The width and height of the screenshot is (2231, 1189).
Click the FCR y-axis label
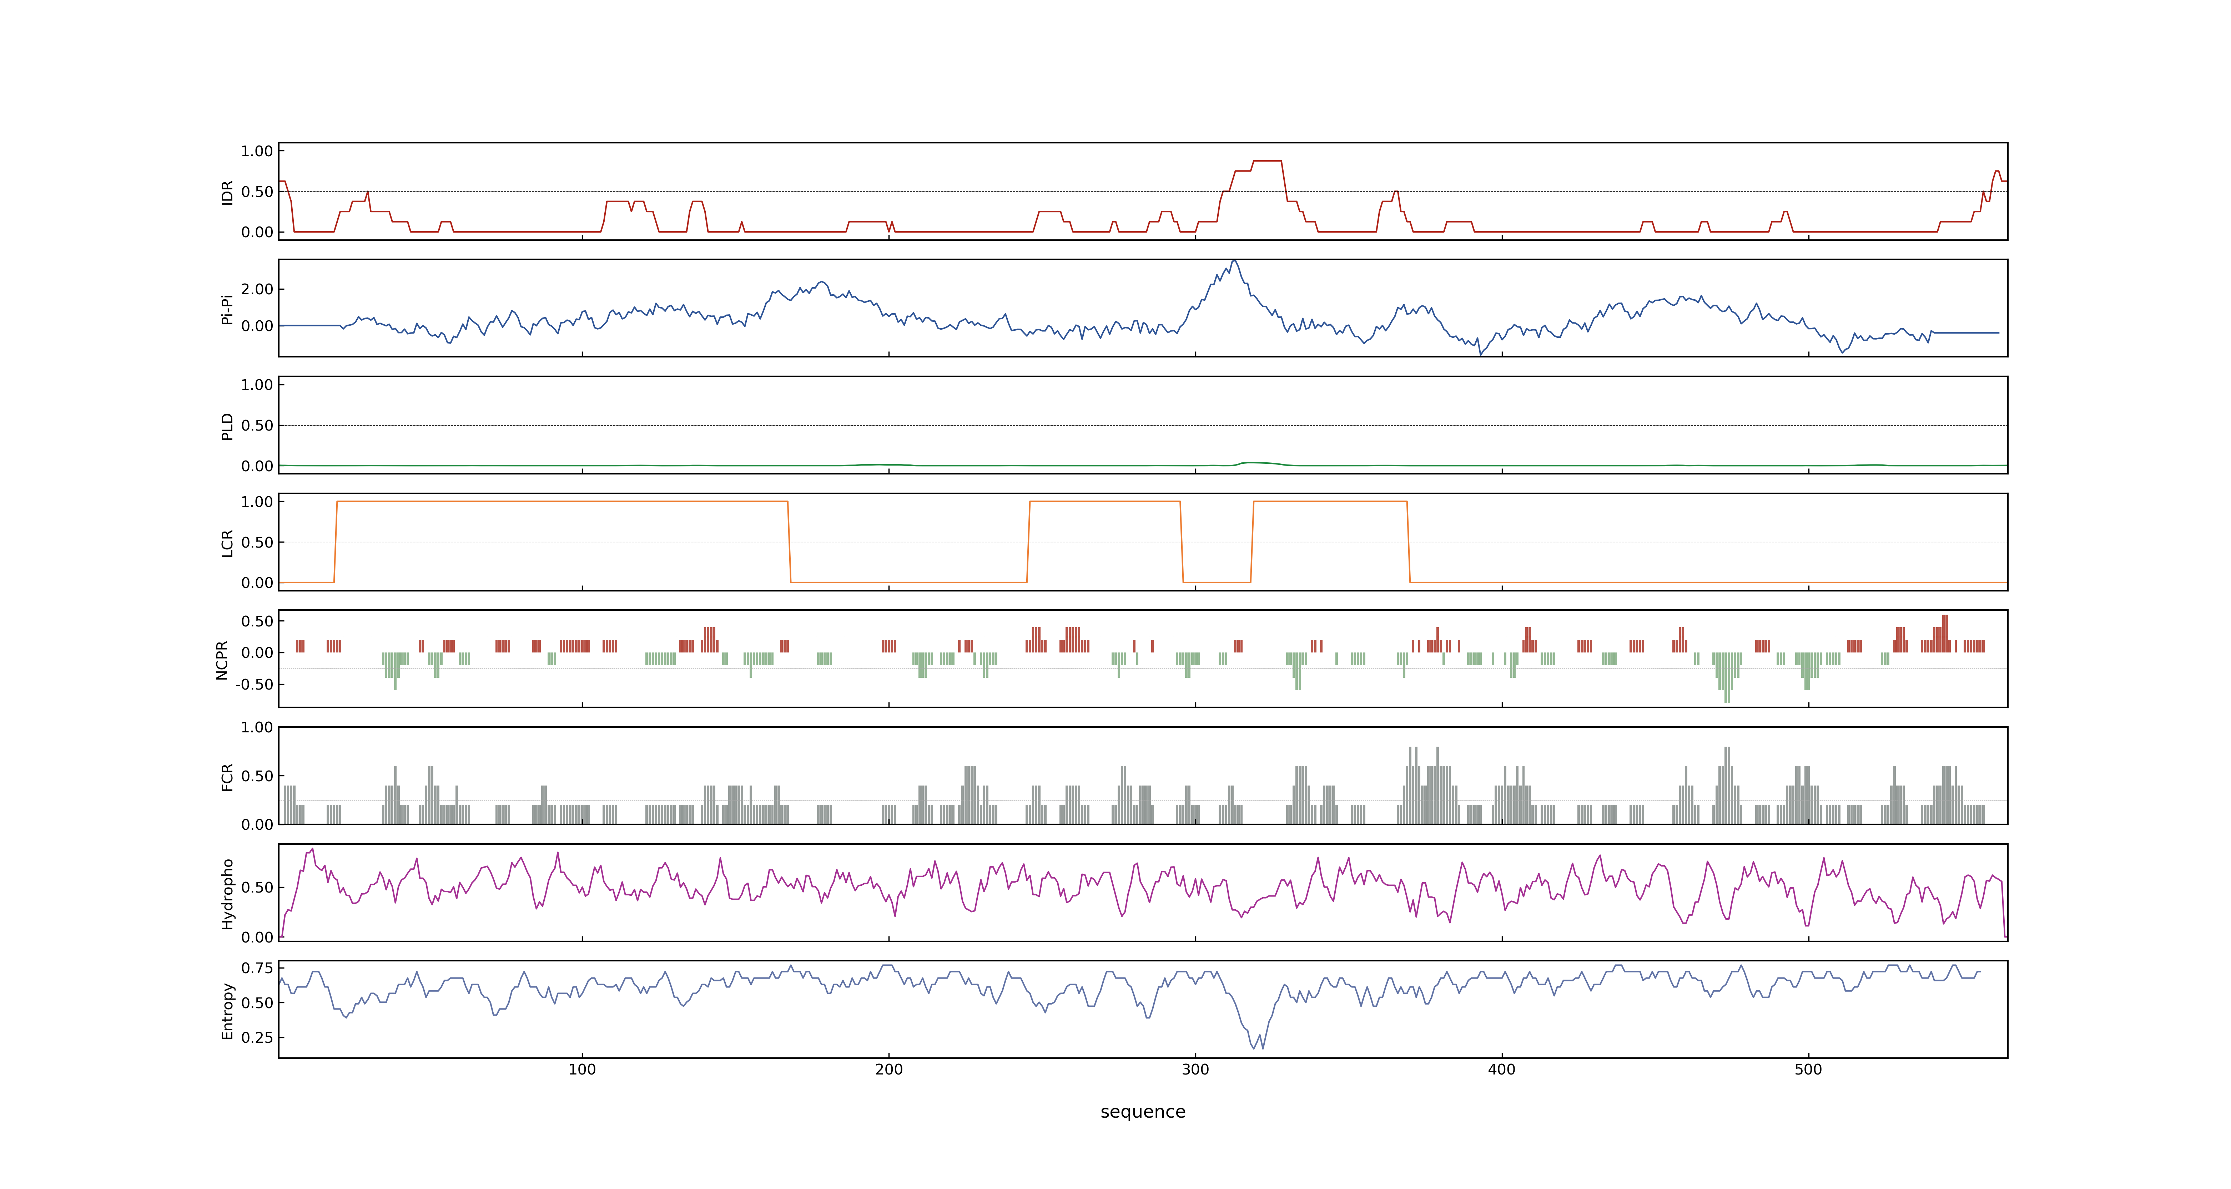click(228, 776)
